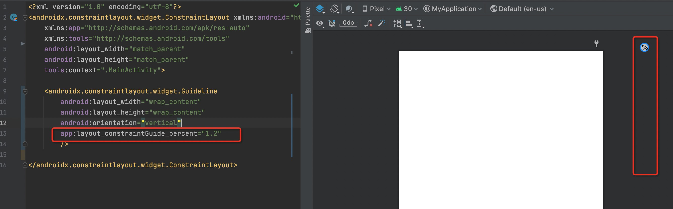Open the View Options eye icon menu
The image size is (673, 209).
click(x=320, y=23)
